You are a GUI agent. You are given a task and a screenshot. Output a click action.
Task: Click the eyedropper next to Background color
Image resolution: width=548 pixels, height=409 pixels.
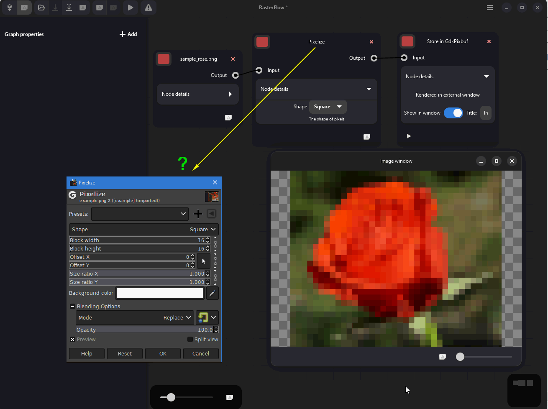[x=213, y=293]
